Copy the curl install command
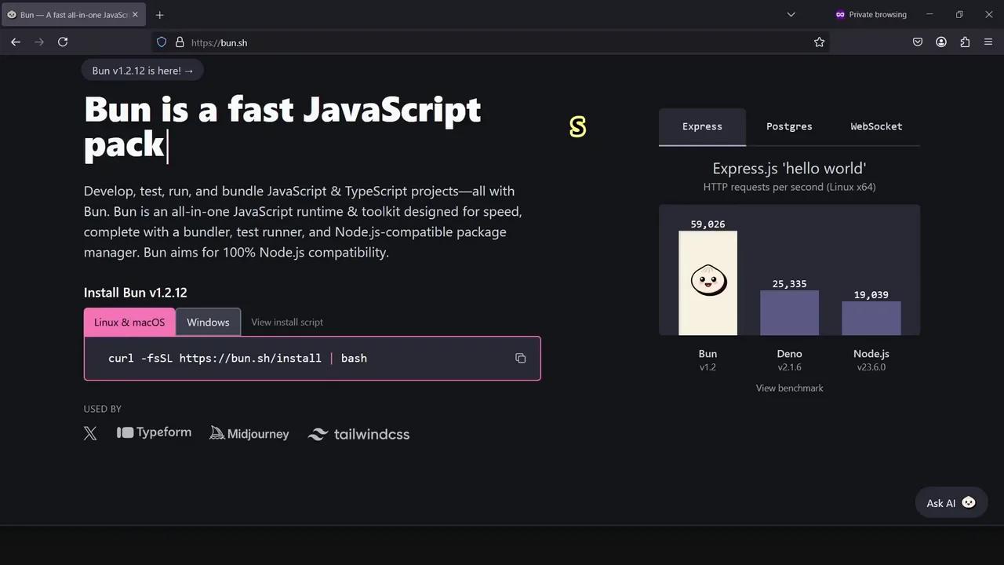Screen dimensions: 1004x565 coord(520,359)
